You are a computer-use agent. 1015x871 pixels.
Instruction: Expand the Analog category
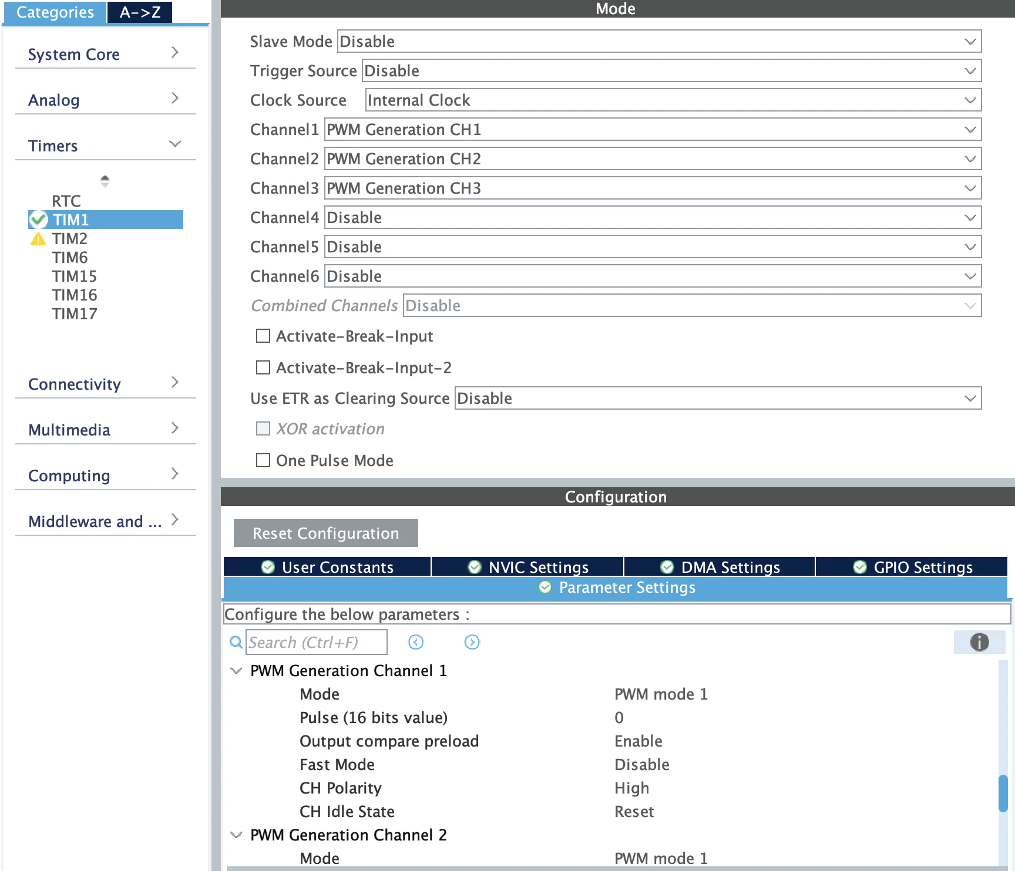[105, 100]
